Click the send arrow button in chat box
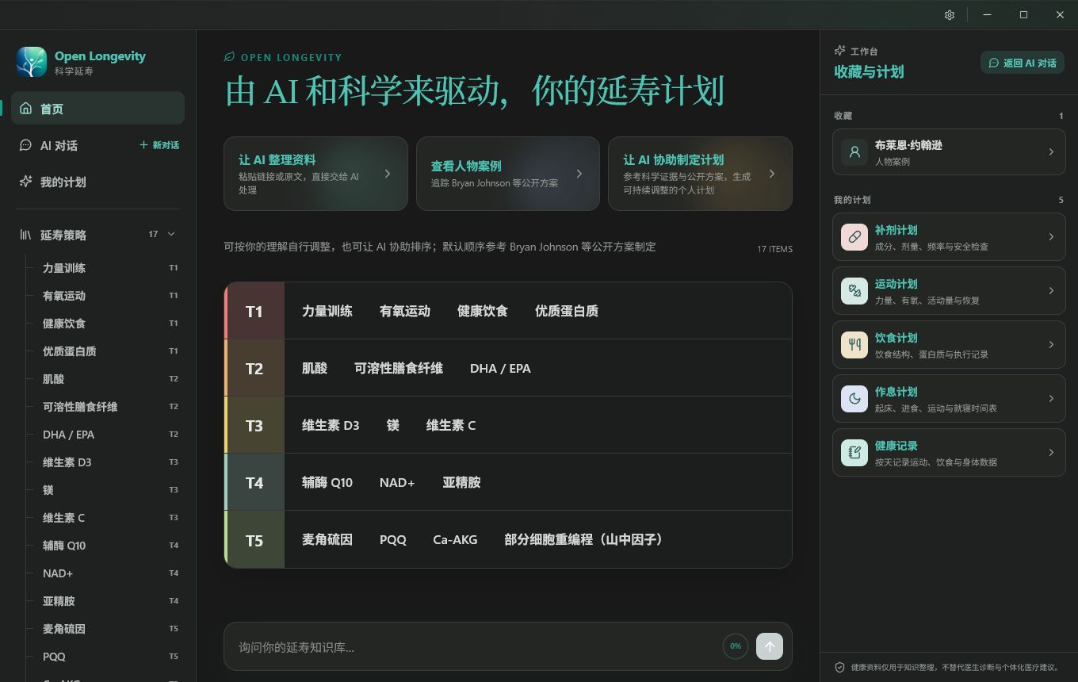1078x682 pixels. click(x=769, y=646)
